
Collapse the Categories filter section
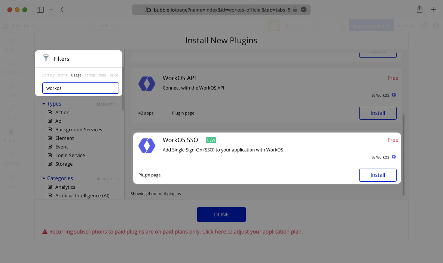45,178
